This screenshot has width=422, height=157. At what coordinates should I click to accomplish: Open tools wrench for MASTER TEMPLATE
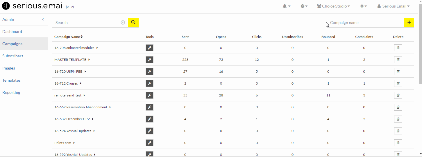[x=149, y=60]
